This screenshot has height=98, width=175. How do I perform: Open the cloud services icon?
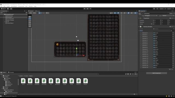pyautogui.click(x=8, y=9)
